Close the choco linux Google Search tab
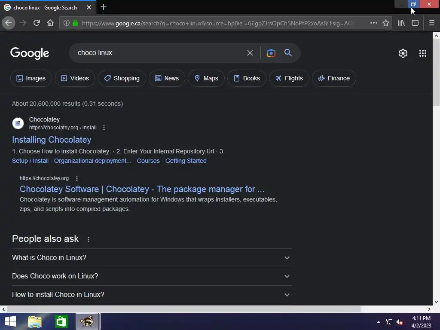The image size is (440, 330). coord(89,7)
